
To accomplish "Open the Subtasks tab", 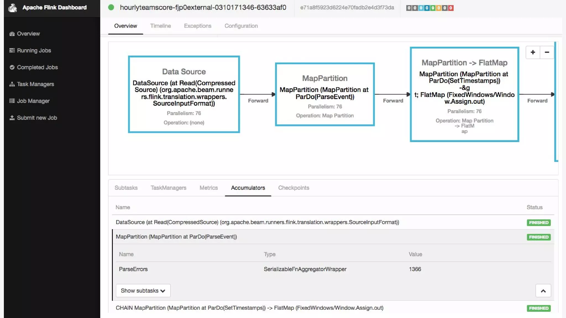I will [126, 188].
